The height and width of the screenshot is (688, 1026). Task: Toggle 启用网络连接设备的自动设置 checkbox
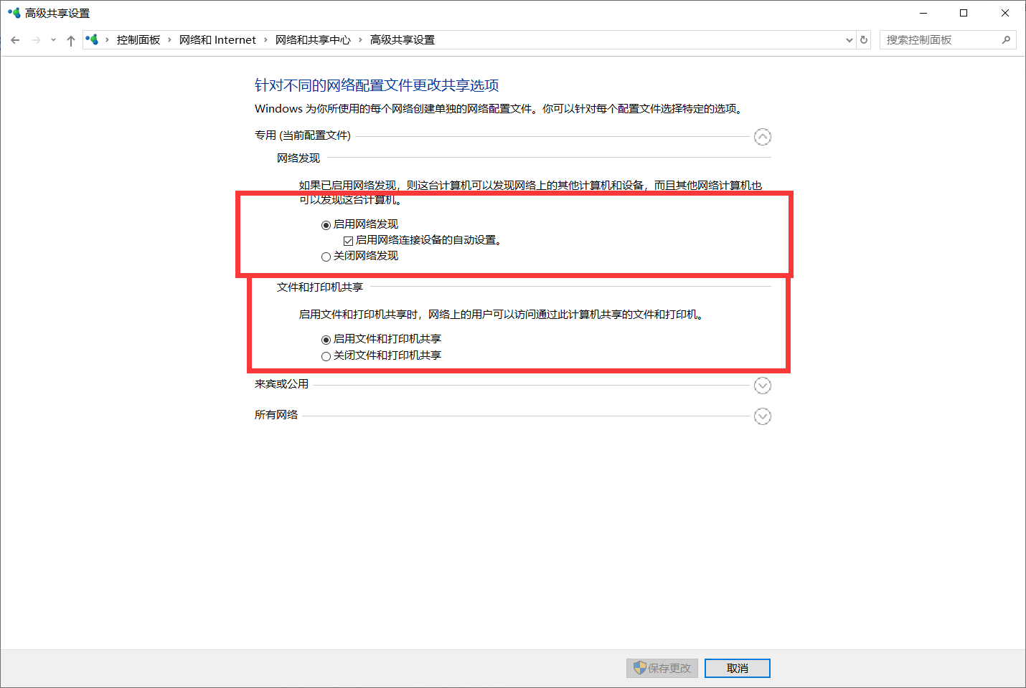click(348, 241)
